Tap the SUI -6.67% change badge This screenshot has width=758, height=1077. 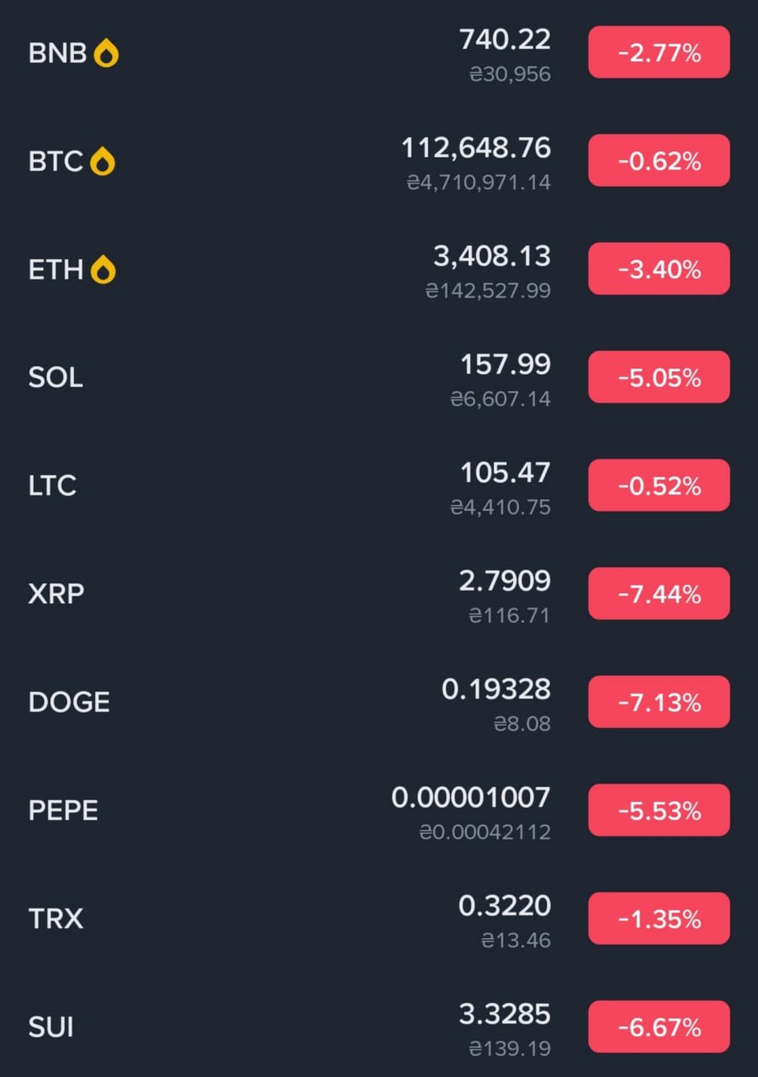pyautogui.click(x=659, y=1027)
